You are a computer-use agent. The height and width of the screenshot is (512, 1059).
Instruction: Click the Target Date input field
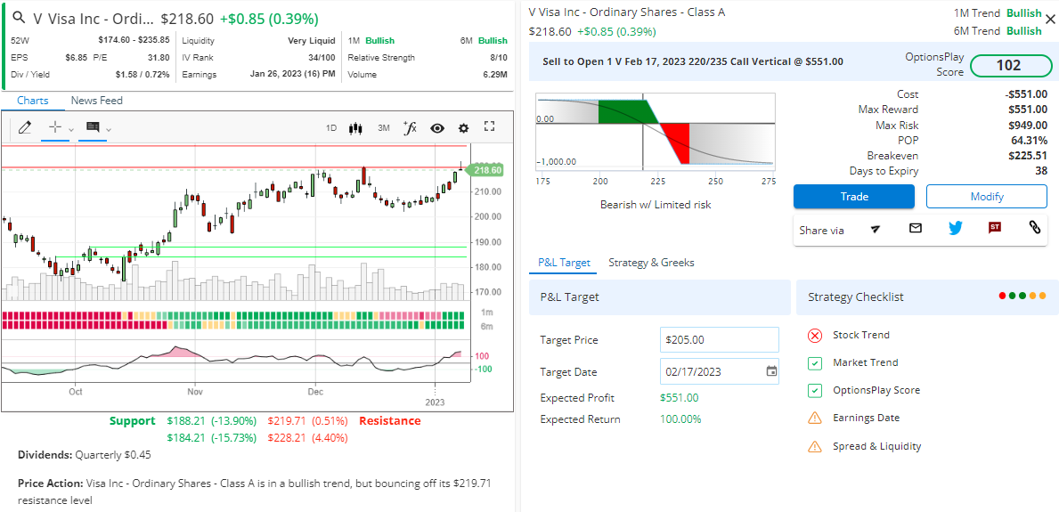tap(720, 370)
